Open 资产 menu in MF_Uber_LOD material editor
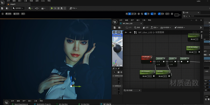The height and width of the screenshot is (105, 210). coord(132,20)
